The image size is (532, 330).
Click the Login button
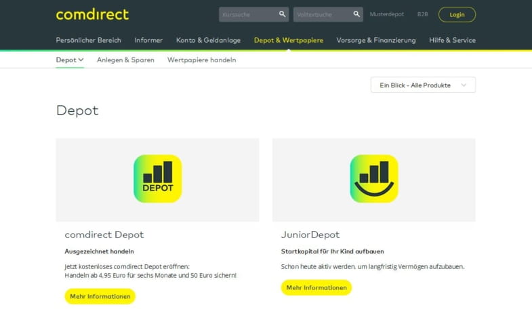click(457, 15)
